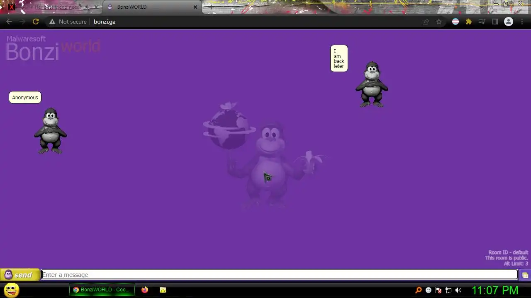531x298 pixels.
Task: Open the smiley face Start button
Action: pos(12,290)
